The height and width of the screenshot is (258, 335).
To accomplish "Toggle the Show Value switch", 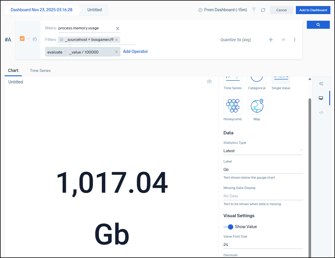I will tap(228, 227).
